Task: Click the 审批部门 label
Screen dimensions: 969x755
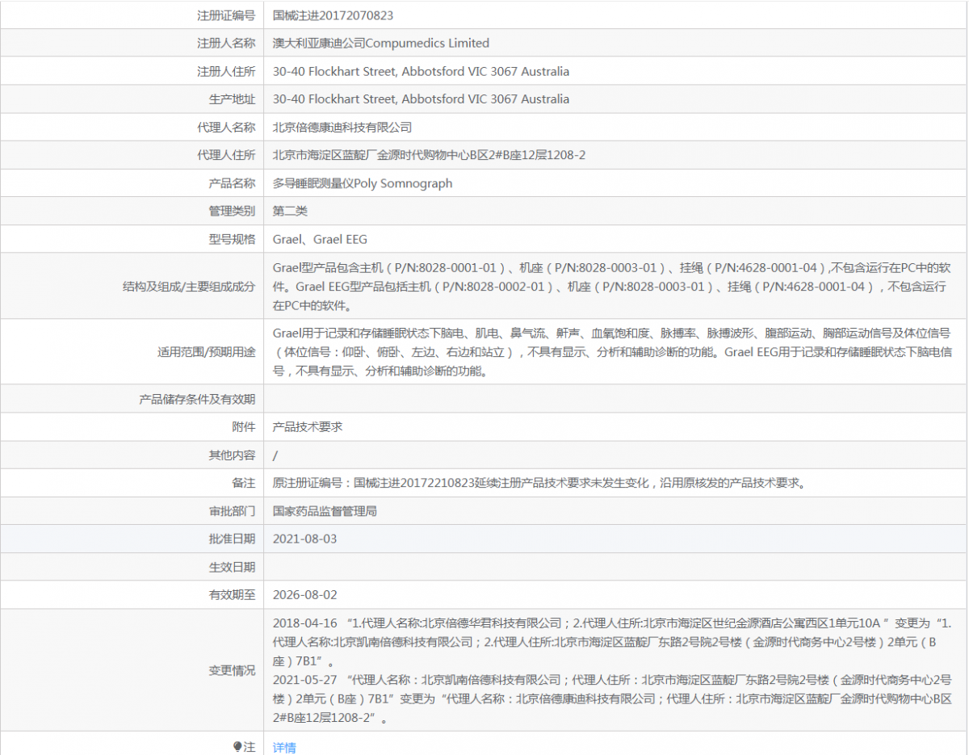Action: 232,511
